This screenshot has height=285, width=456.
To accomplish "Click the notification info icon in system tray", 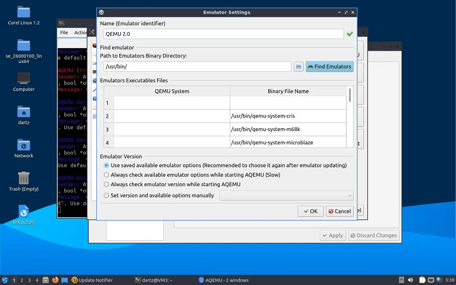I will 439,279.
